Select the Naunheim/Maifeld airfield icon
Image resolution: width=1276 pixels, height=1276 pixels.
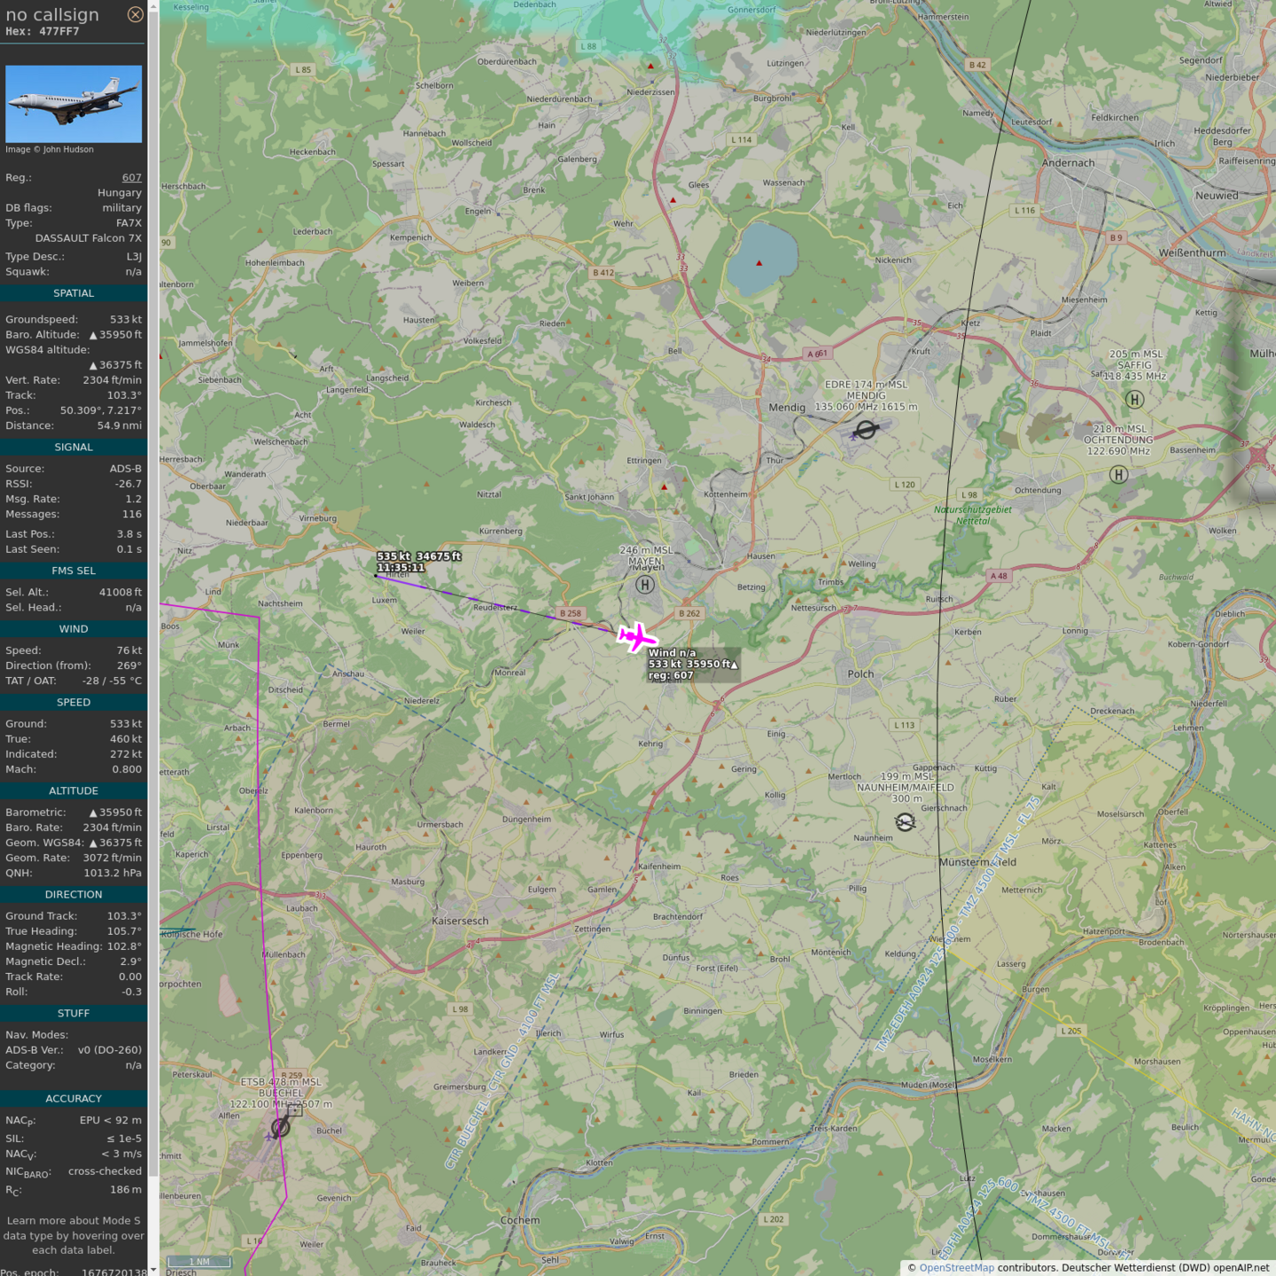pyautogui.click(x=905, y=823)
